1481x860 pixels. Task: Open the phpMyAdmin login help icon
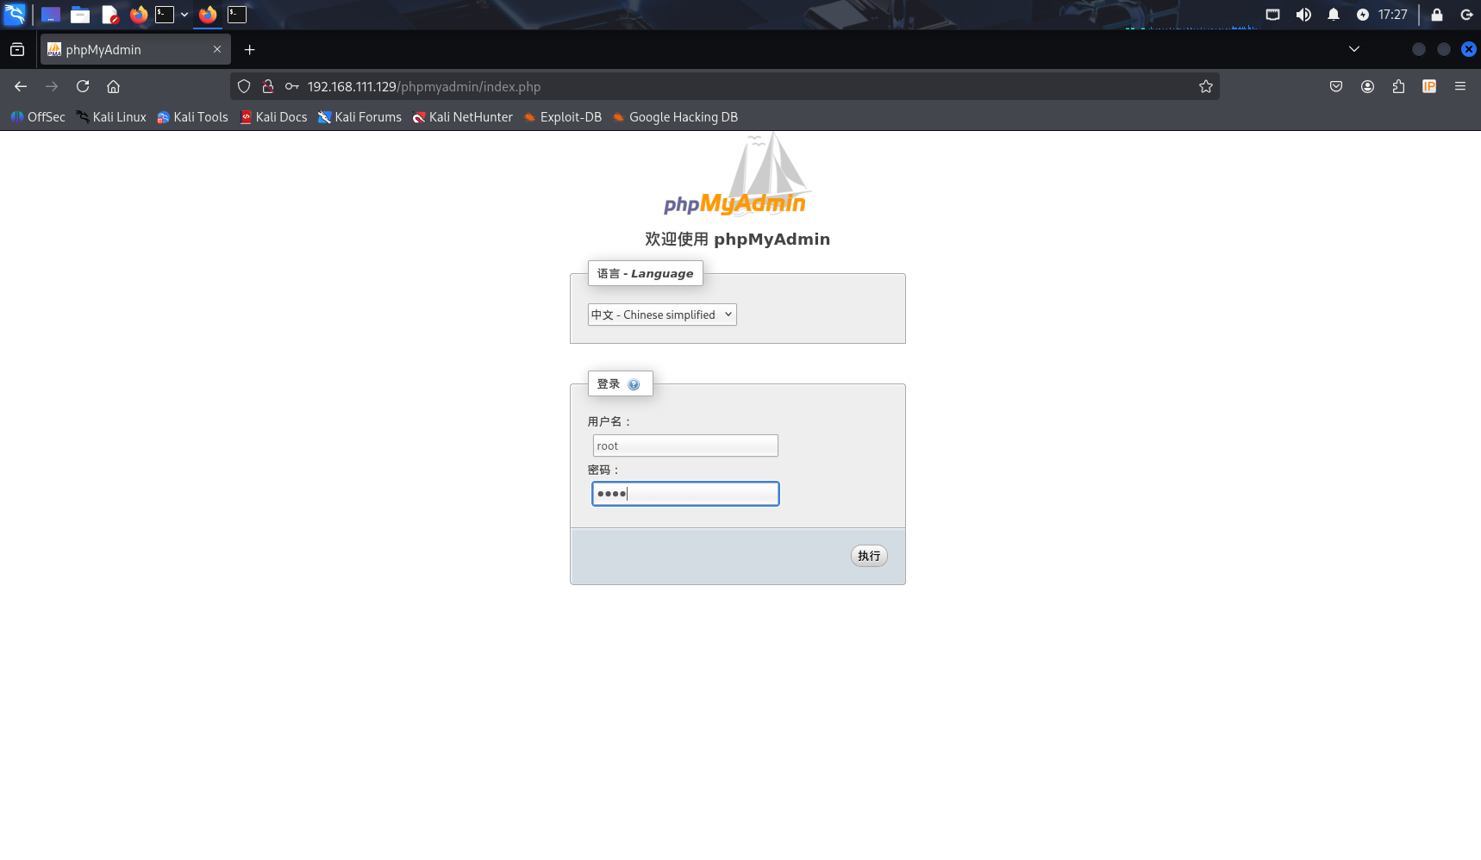pyautogui.click(x=634, y=384)
